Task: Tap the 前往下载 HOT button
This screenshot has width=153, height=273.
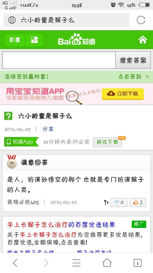Action: pos(107,142)
